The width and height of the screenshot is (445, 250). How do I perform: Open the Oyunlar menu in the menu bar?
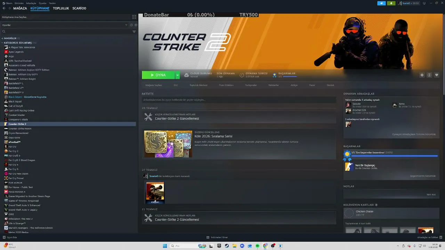pos(43,3)
